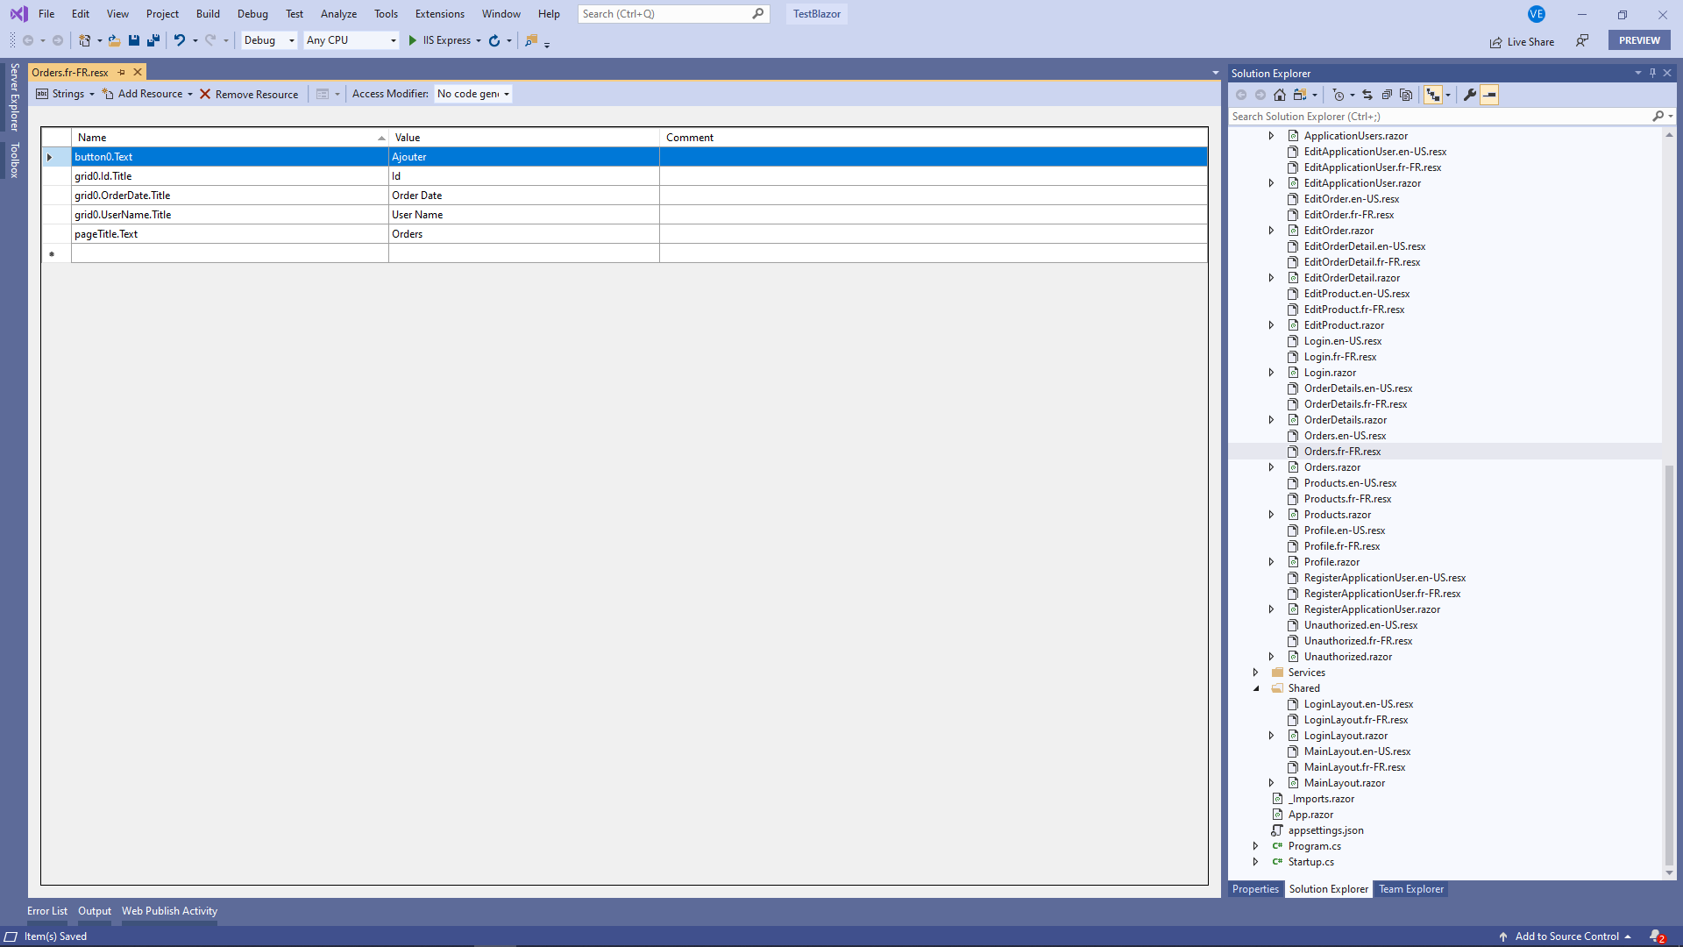
Task: Switch to the Team Explorer tab
Action: point(1410,889)
